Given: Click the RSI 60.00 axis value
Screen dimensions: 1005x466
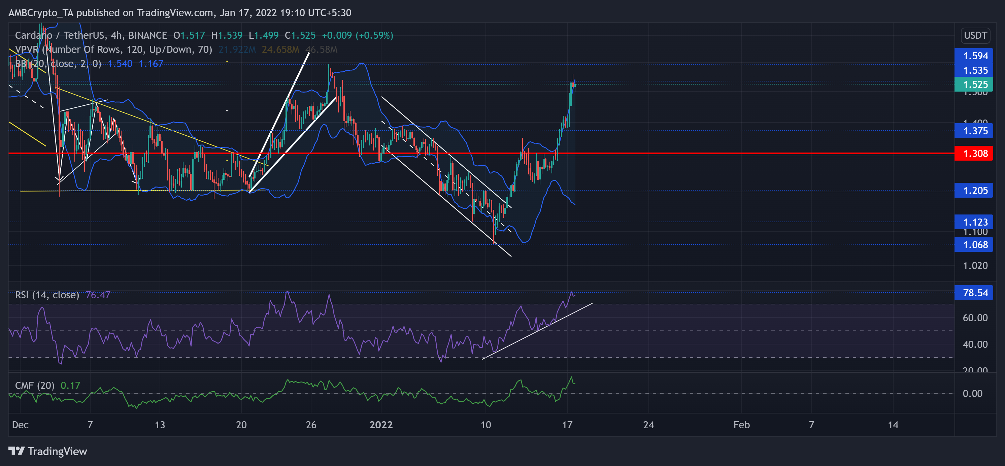Looking at the screenshot, I should point(975,318).
